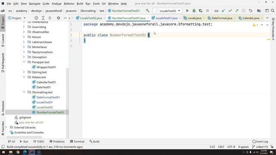The width and height of the screenshot is (276, 155).
Task: Open the Structure side tool window
Action: 3,108
